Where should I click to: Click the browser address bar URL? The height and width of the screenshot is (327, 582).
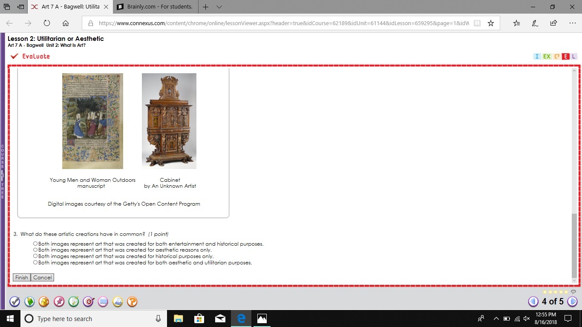(284, 23)
